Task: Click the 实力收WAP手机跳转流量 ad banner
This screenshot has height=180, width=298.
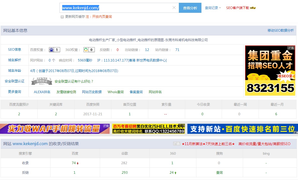Action: tap(55, 129)
